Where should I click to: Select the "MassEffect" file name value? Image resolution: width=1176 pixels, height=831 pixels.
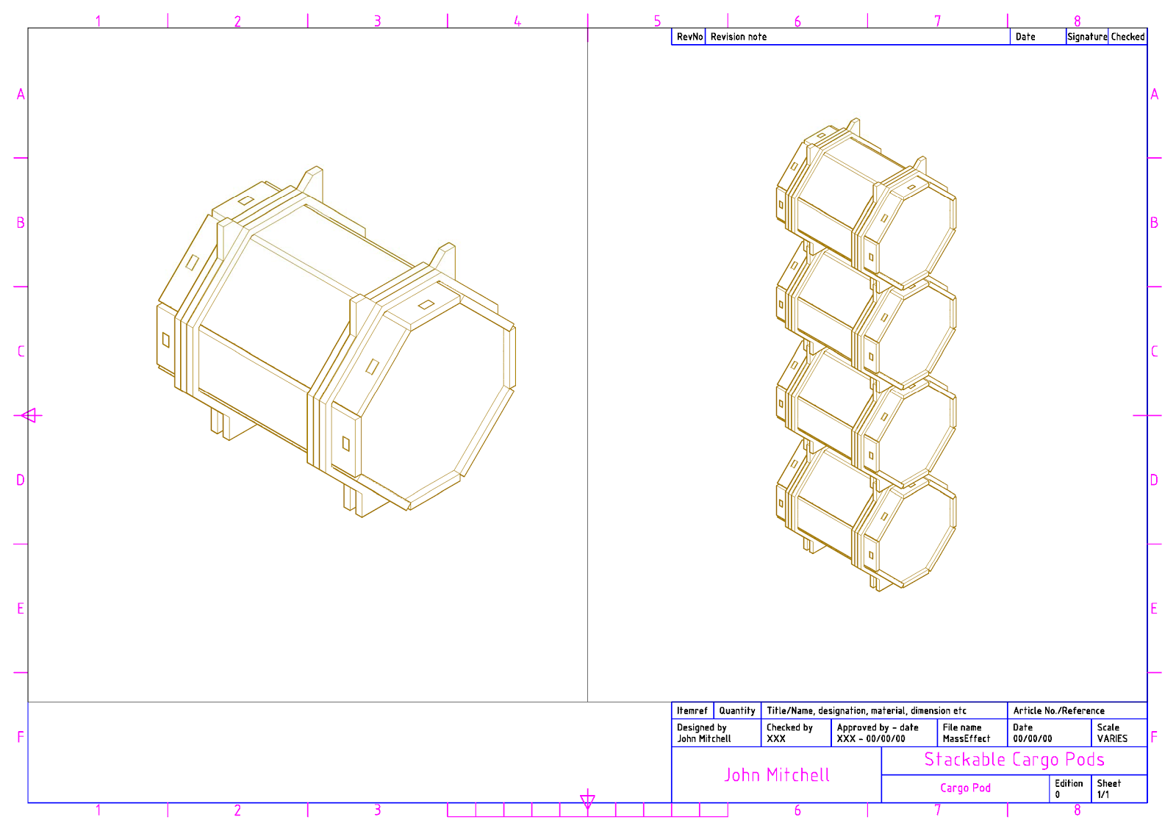tap(967, 738)
